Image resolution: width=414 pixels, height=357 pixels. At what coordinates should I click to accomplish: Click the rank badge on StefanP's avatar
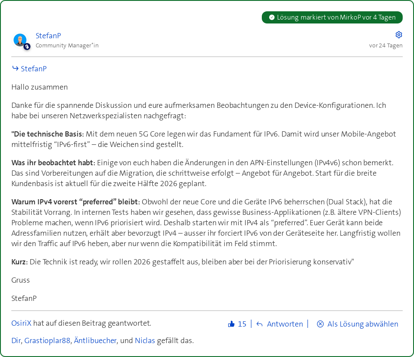pyautogui.click(x=27, y=46)
